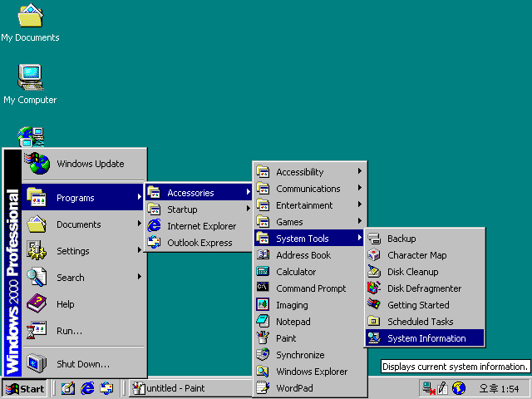Click the Character Map icon

[374, 255]
